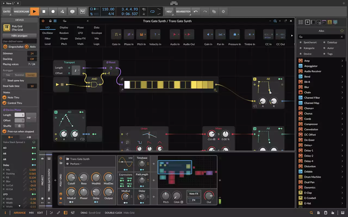Open the LFO module category
The height and width of the screenshot is (217, 348).
[x=80, y=33]
